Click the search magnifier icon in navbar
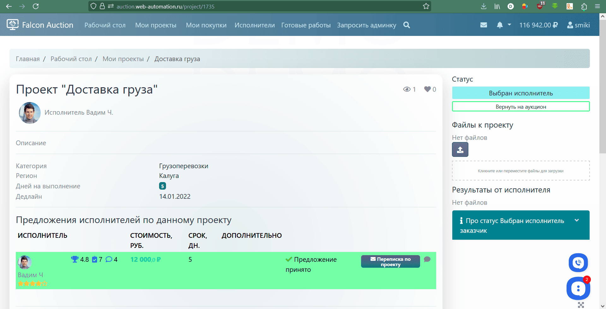The width and height of the screenshot is (606, 309). (x=407, y=25)
